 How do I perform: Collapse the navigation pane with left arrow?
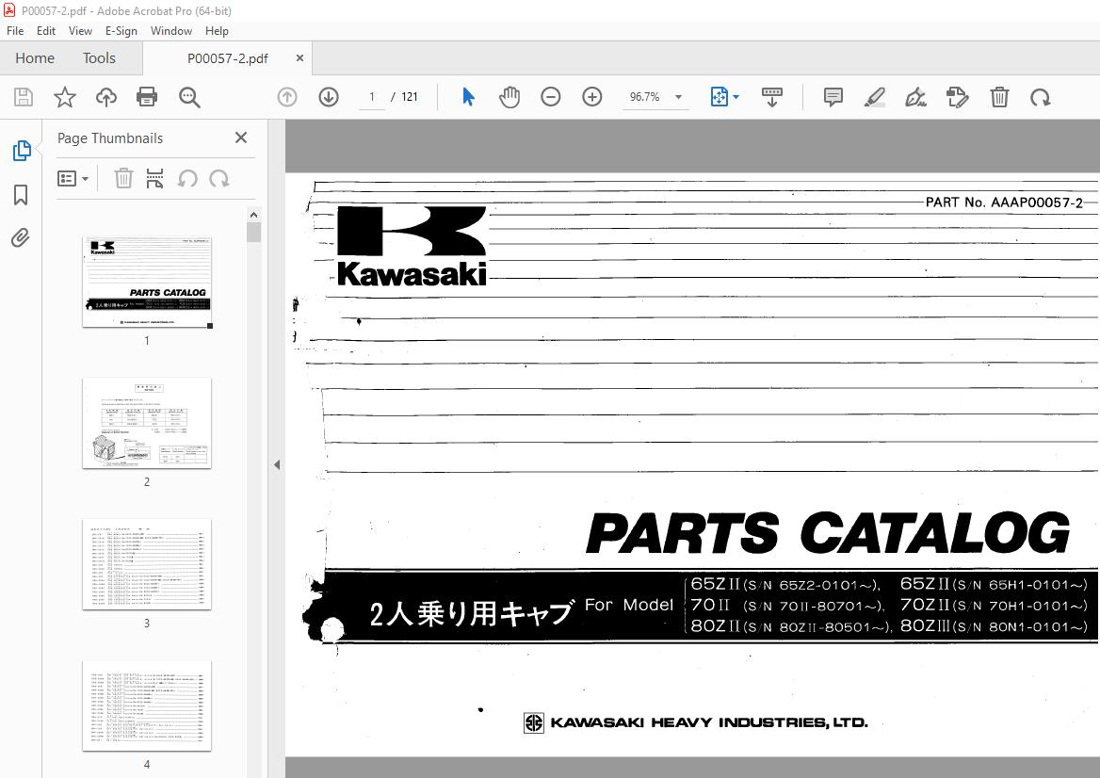point(277,464)
